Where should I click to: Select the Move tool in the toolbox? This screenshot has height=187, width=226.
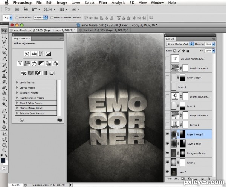[4, 31]
